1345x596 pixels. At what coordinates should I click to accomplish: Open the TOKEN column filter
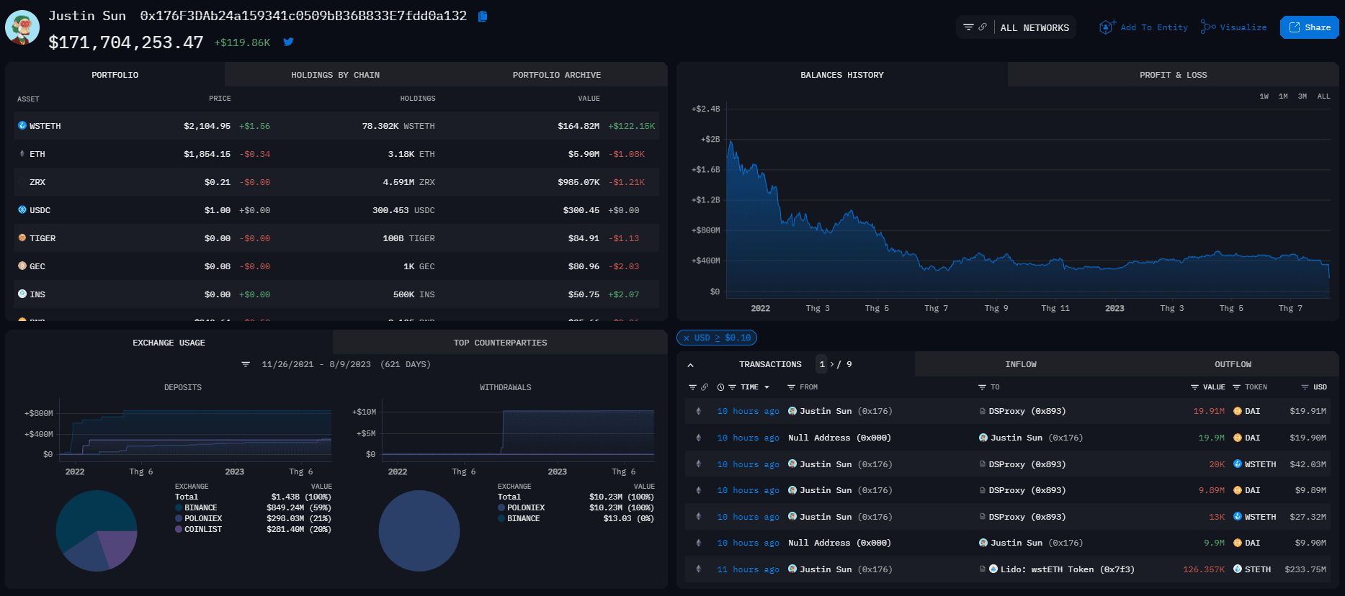(1236, 387)
